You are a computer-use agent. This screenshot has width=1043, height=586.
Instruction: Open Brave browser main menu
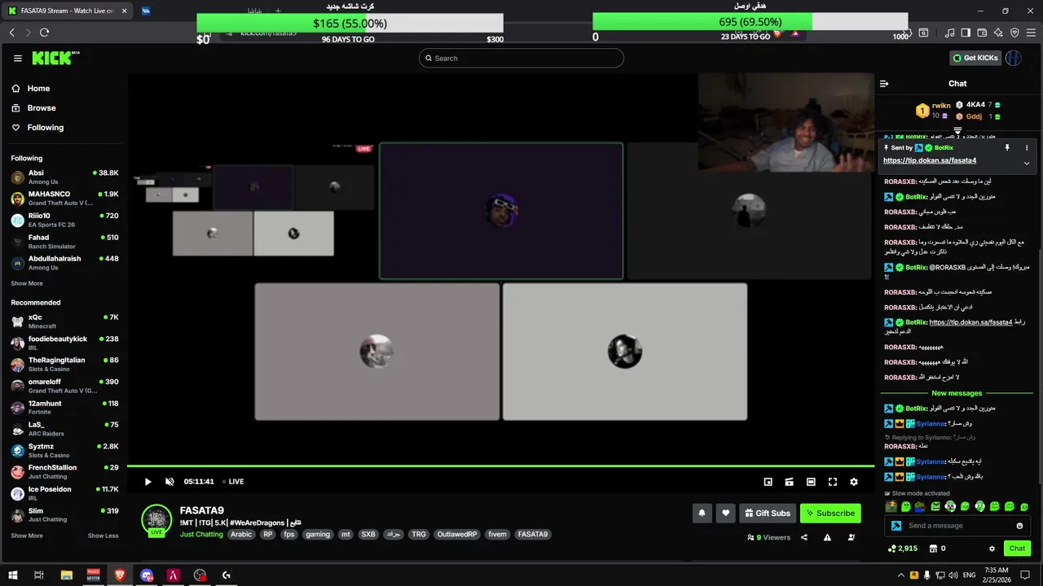[1031, 33]
